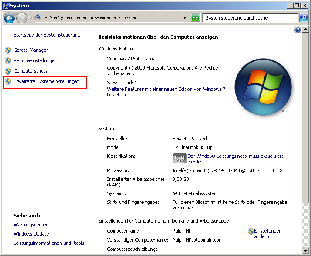The height and width of the screenshot is (256, 311).
Task: Click the HP EliteBook 8560p model value
Action: pyautogui.click(x=192, y=147)
